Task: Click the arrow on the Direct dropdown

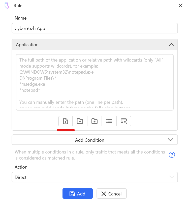Action: (172, 177)
